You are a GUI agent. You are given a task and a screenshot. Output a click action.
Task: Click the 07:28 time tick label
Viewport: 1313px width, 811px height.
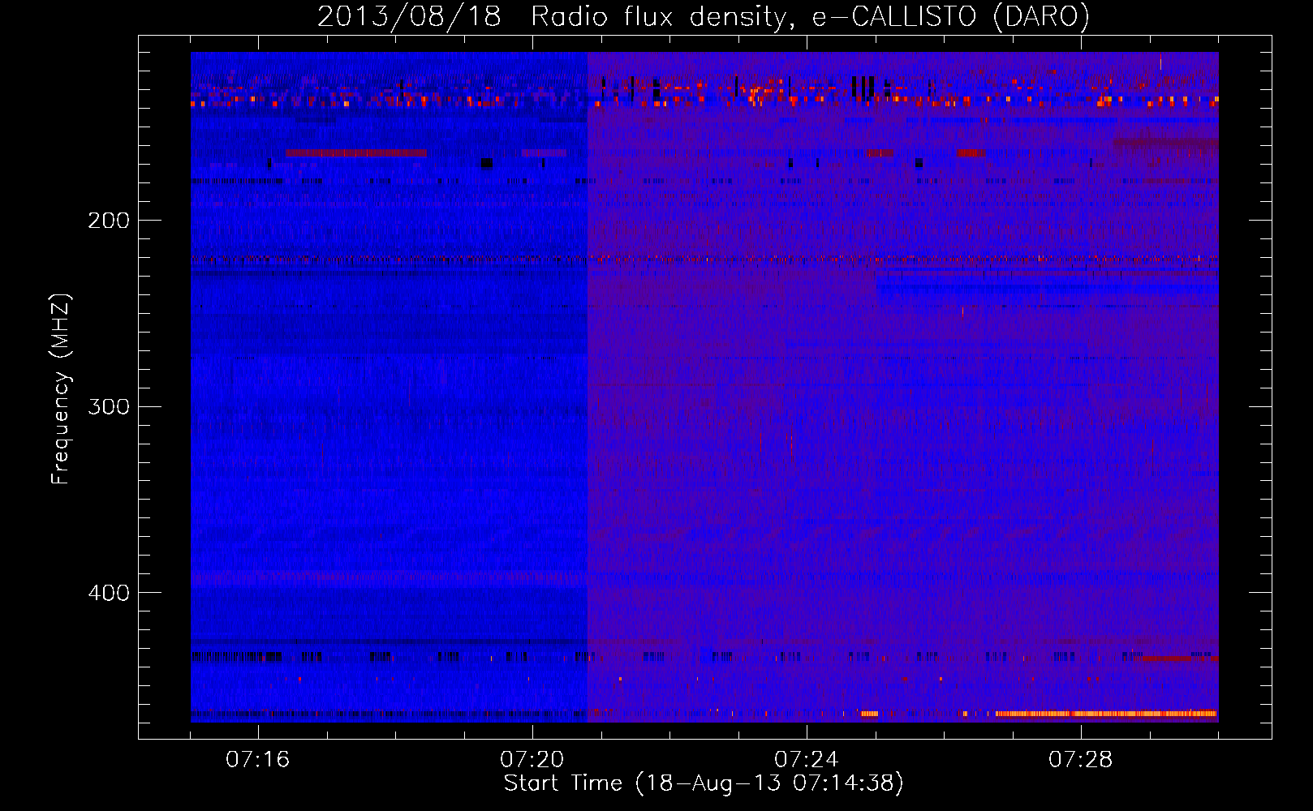tap(1080, 760)
